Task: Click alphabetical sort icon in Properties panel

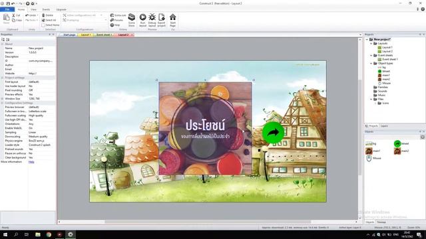Action: pos(7,40)
